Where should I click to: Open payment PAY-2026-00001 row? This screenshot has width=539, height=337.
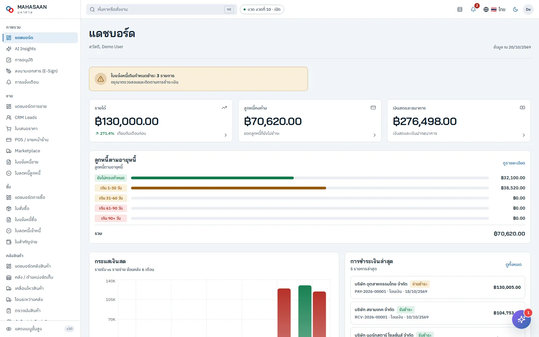[x=438, y=287]
